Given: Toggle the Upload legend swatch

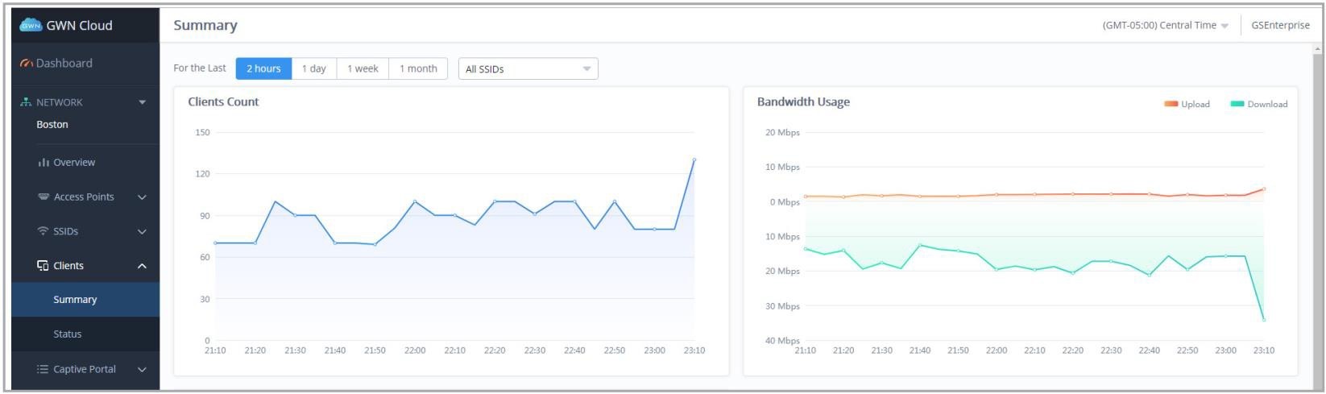Looking at the screenshot, I should pos(1171,104).
